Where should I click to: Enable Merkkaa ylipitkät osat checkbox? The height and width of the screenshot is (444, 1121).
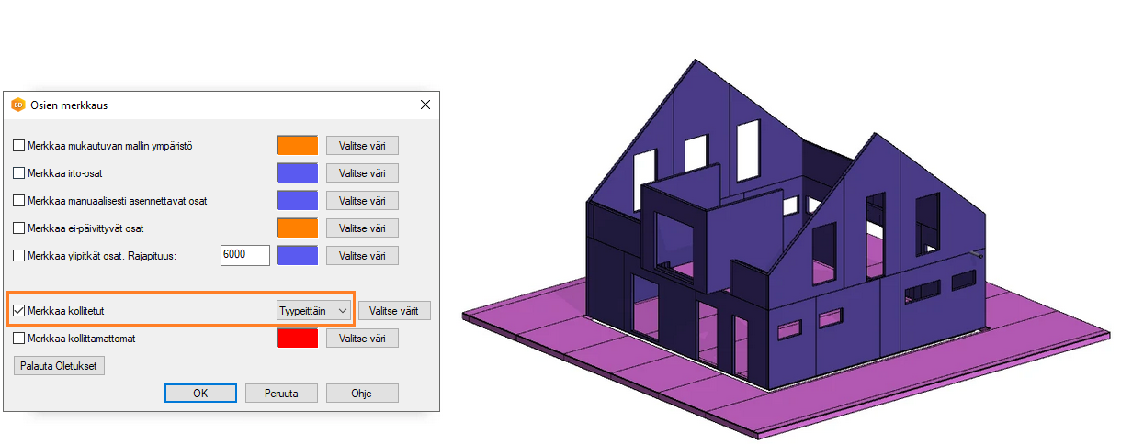19,256
